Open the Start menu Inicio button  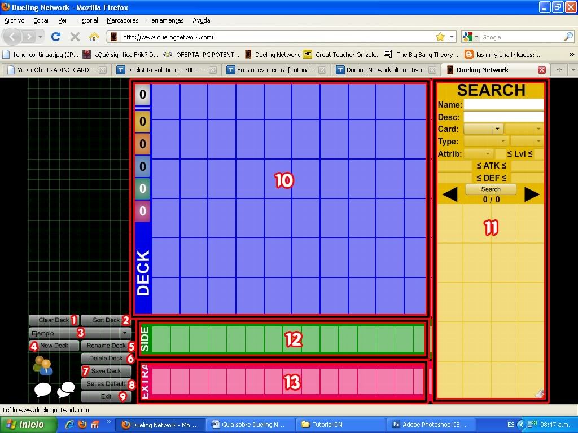[28, 425]
